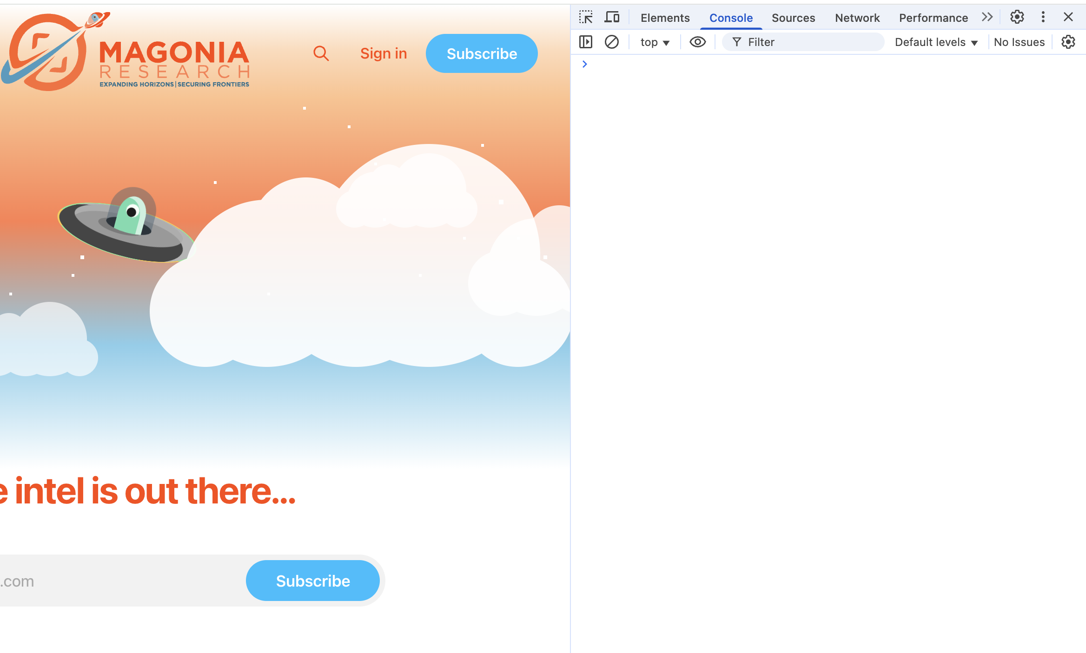Clear the console output
The width and height of the screenshot is (1086, 653).
(612, 42)
